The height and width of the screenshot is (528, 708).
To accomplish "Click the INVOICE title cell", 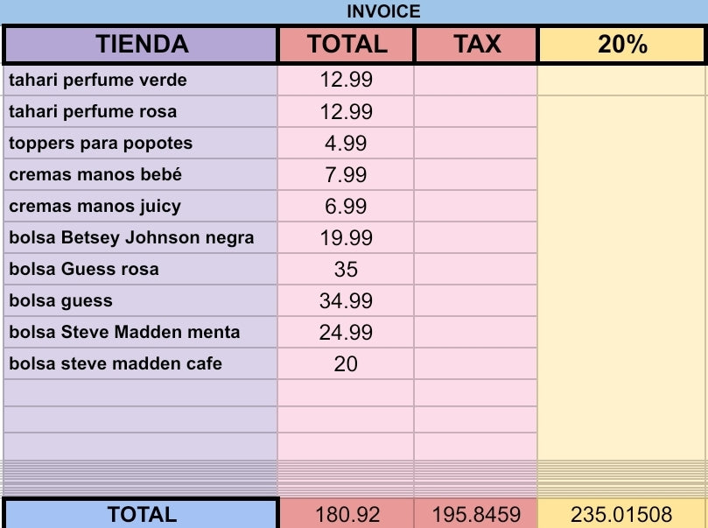I will [x=383, y=11].
